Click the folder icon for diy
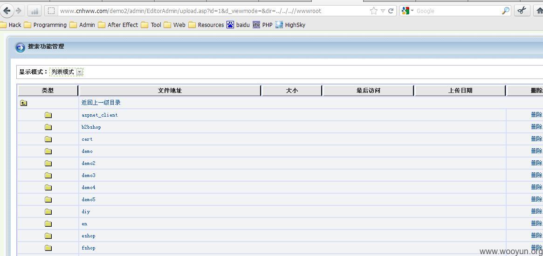Image resolution: width=543 pixels, height=256 pixels. click(48, 211)
